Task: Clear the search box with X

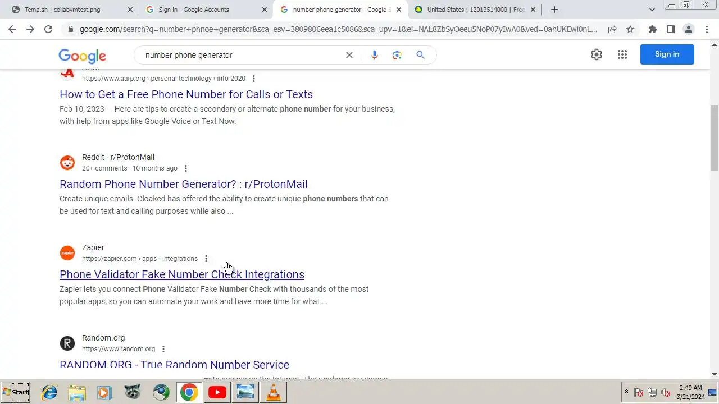Action: click(349, 55)
